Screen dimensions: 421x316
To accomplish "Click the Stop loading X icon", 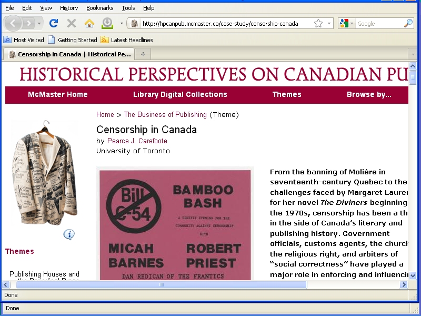I will click(x=72, y=23).
